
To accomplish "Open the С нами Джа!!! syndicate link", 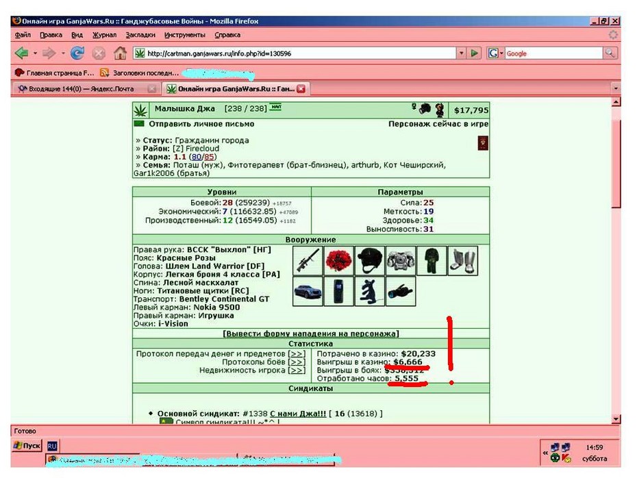I will (x=298, y=414).
